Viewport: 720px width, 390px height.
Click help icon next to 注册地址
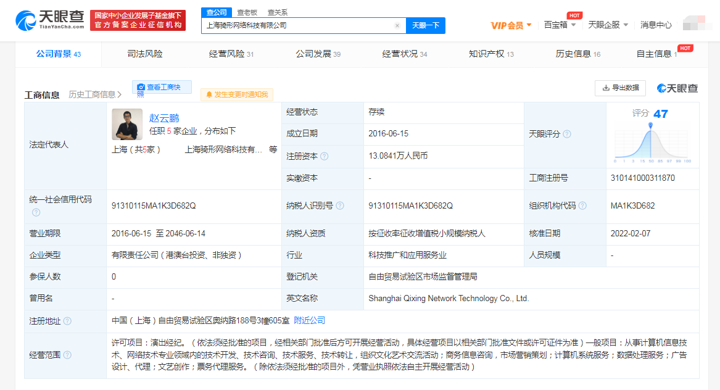click(x=67, y=321)
